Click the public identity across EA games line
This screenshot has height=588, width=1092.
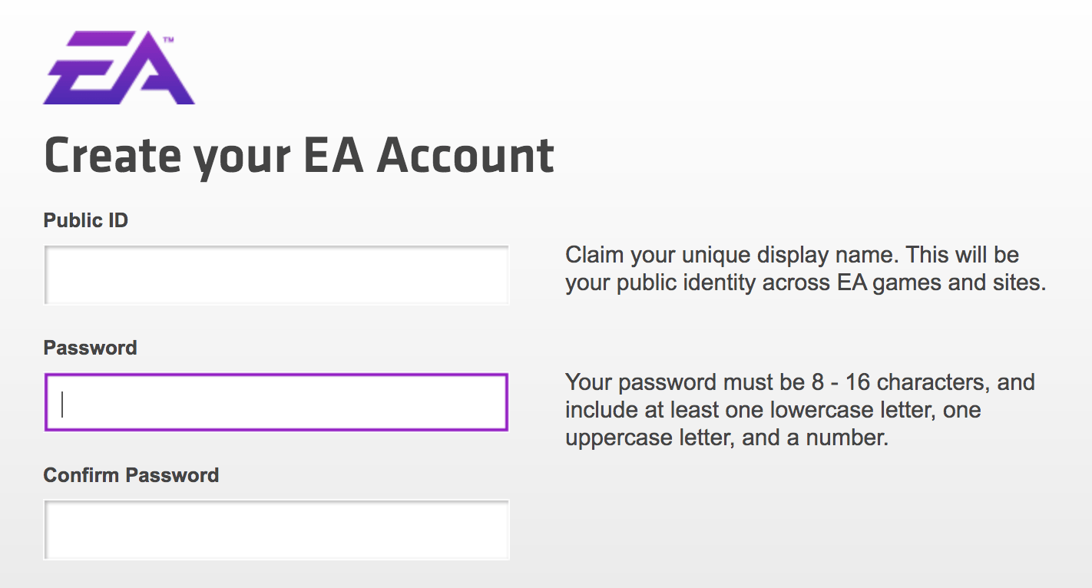805,282
